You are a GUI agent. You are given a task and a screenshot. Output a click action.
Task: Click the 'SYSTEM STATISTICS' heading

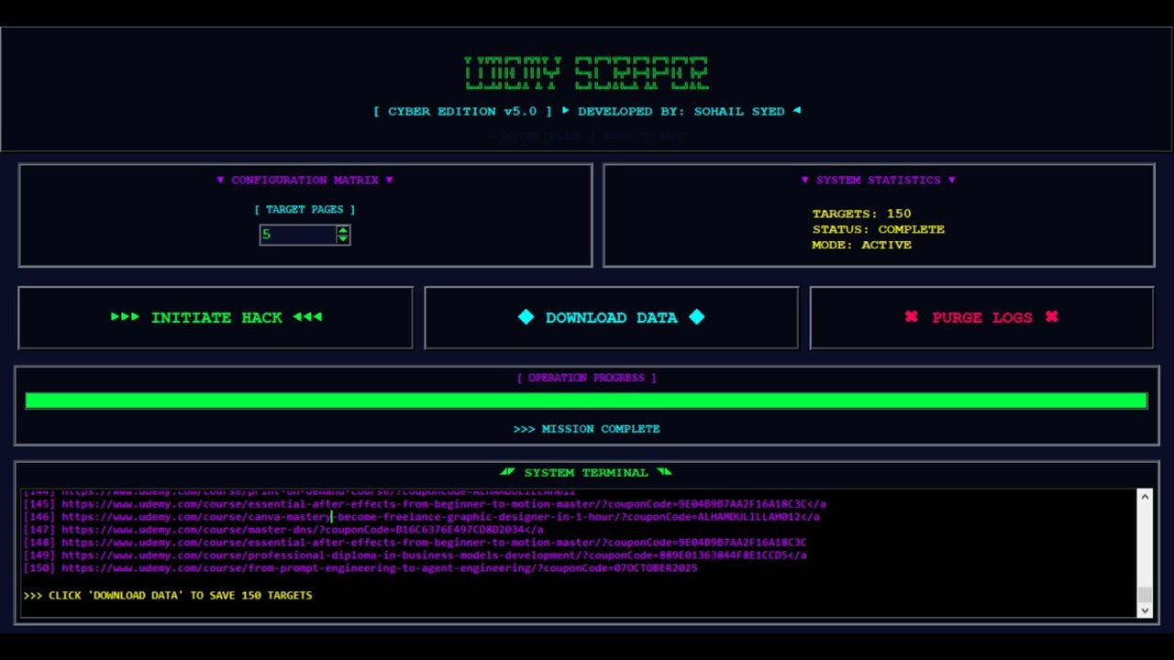[878, 180]
